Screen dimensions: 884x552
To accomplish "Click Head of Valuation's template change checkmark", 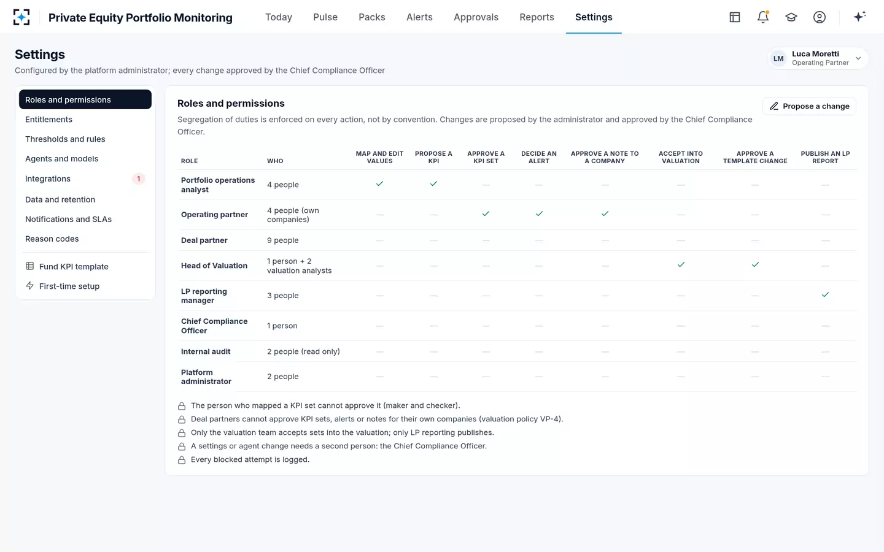I will pyautogui.click(x=755, y=264).
